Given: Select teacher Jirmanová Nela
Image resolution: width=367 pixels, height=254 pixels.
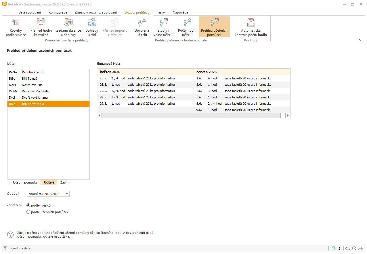Looking at the screenshot, I should 48,104.
